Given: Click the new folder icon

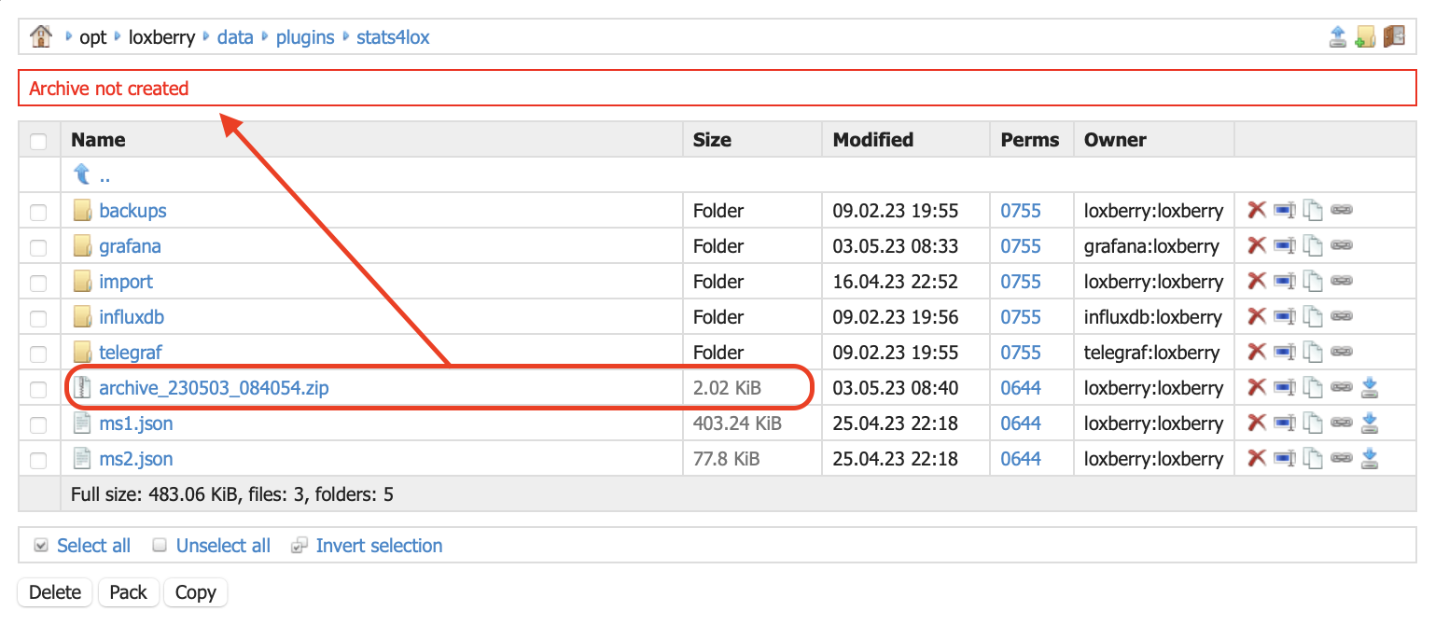Looking at the screenshot, I should [x=1366, y=37].
